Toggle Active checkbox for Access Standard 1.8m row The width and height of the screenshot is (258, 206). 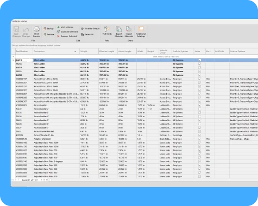pos(200,136)
